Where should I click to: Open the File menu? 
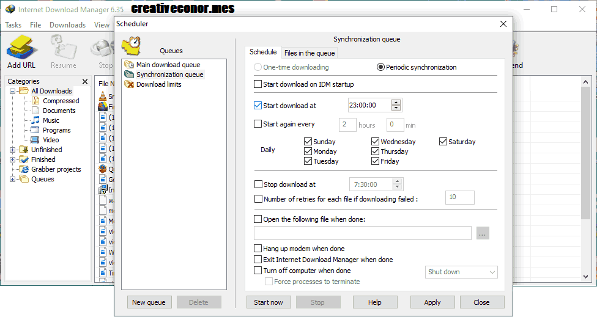[35, 25]
